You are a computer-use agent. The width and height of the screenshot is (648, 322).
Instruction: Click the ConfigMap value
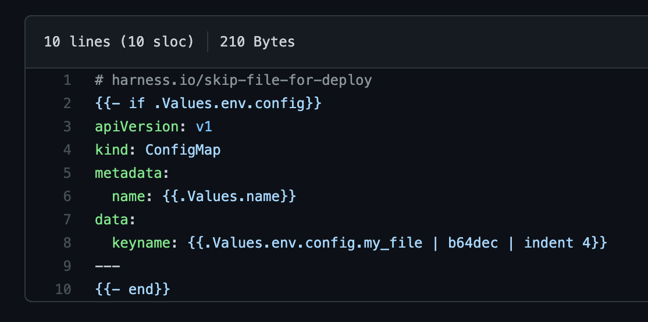tap(183, 150)
